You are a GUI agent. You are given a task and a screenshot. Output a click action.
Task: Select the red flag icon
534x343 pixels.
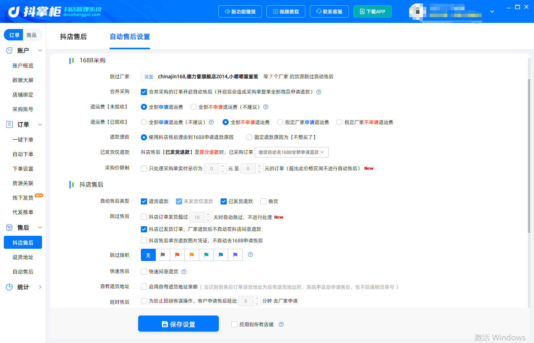177,255
